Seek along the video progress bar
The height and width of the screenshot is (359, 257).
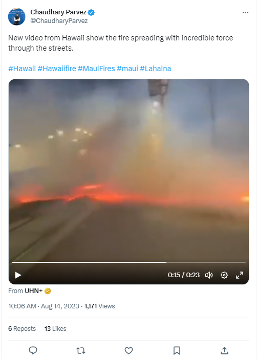click(129, 262)
